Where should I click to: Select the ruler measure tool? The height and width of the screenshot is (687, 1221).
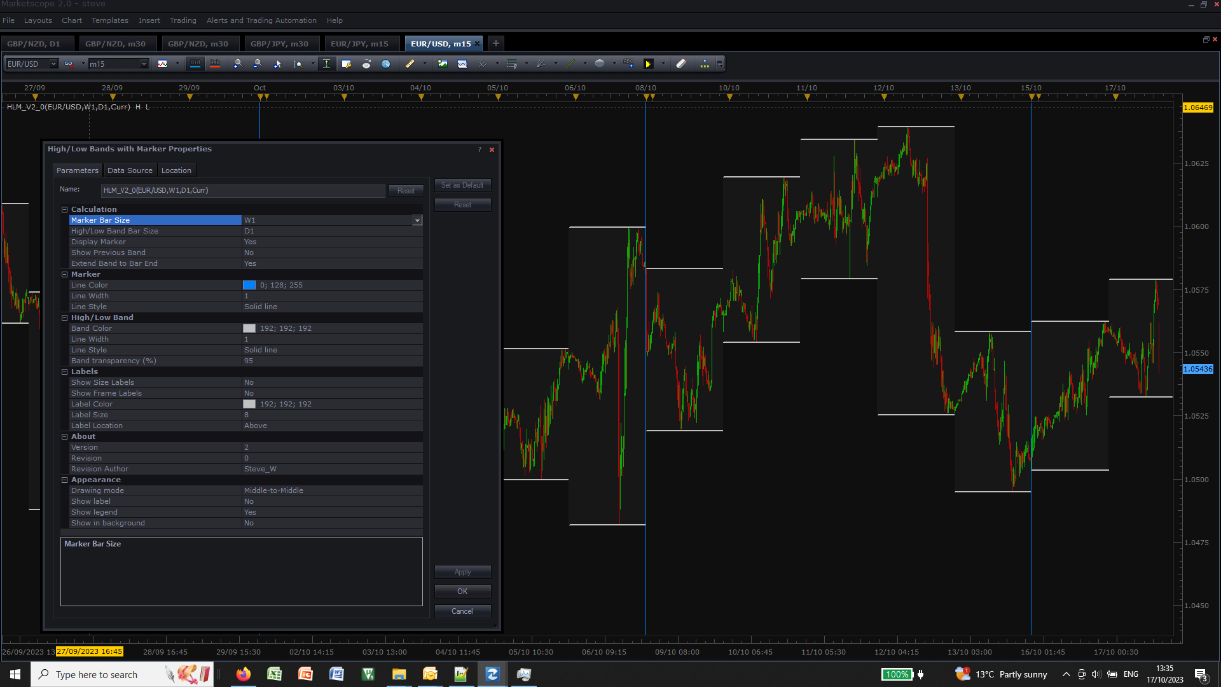tap(410, 64)
